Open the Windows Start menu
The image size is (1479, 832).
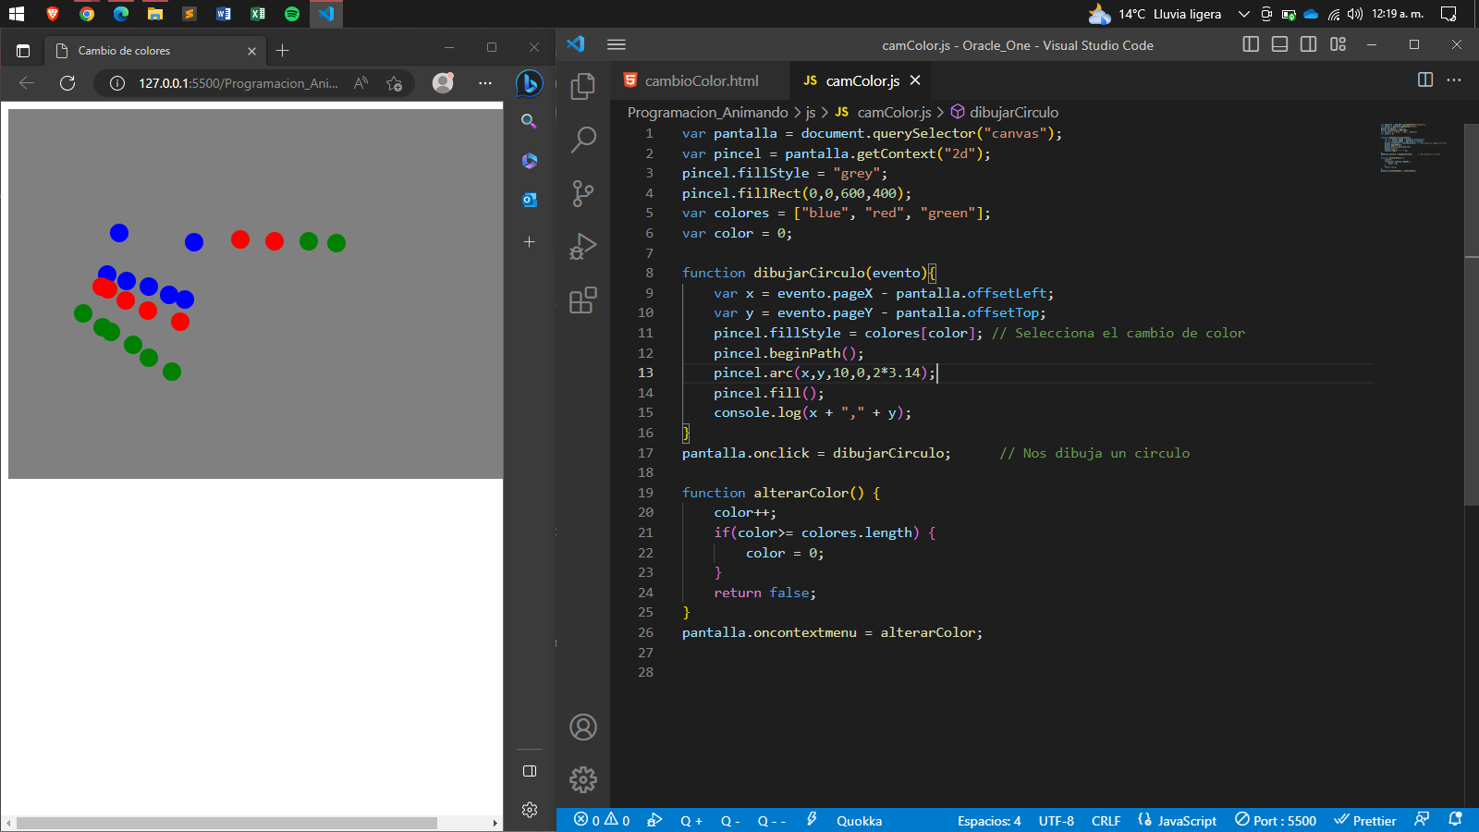tap(17, 14)
